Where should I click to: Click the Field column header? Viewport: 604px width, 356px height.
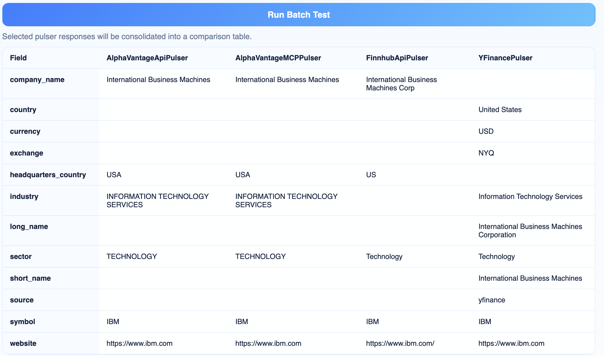click(18, 58)
